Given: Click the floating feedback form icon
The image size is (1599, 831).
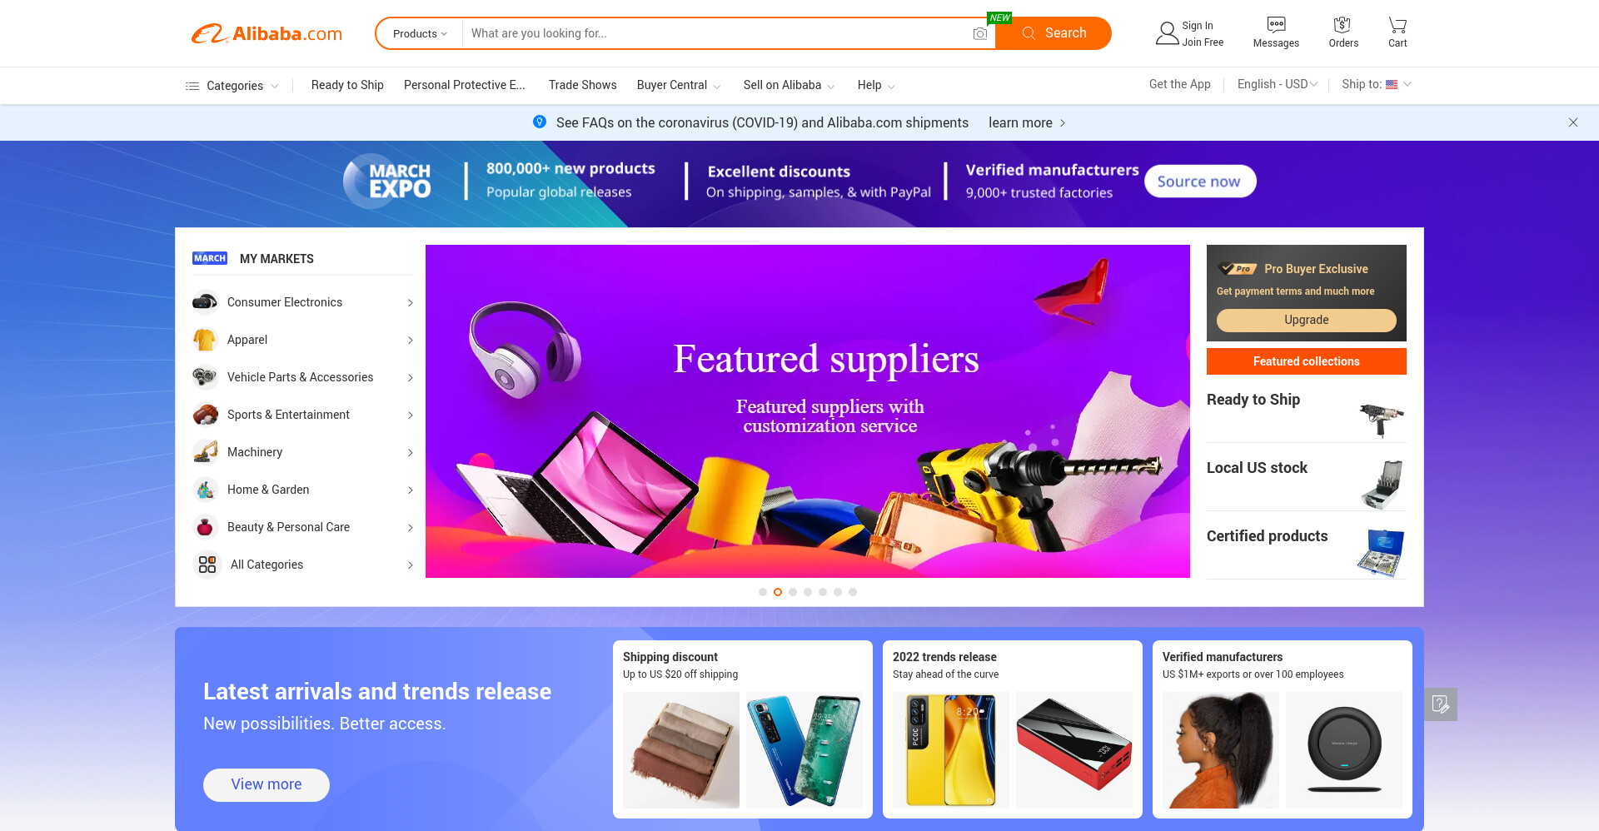Looking at the screenshot, I should pyautogui.click(x=1441, y=704).
